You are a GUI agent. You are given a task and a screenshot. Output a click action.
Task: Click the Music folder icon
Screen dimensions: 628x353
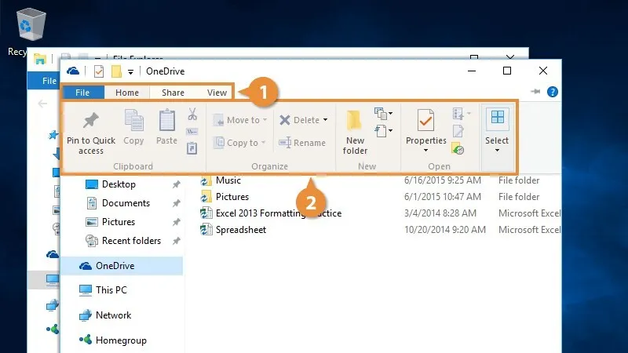(x=206, y=180)
